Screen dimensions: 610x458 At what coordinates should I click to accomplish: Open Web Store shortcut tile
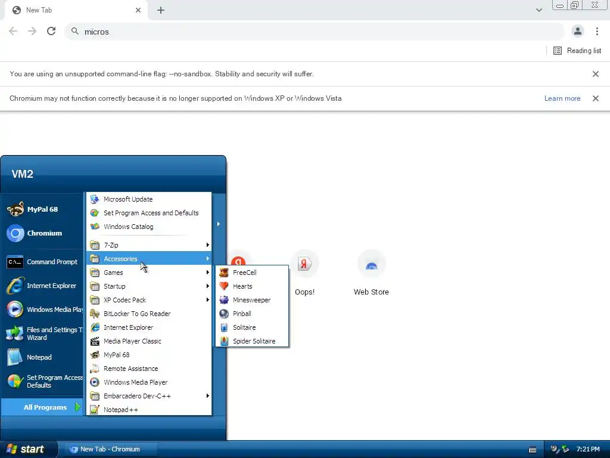coord(371,273)
